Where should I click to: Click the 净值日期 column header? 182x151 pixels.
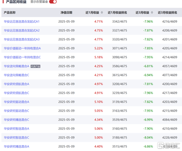tap(66, 12)
